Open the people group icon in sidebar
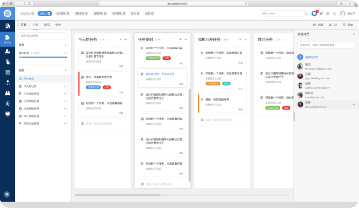The height and width of the screenshot is (208, 359). [8, 93]
